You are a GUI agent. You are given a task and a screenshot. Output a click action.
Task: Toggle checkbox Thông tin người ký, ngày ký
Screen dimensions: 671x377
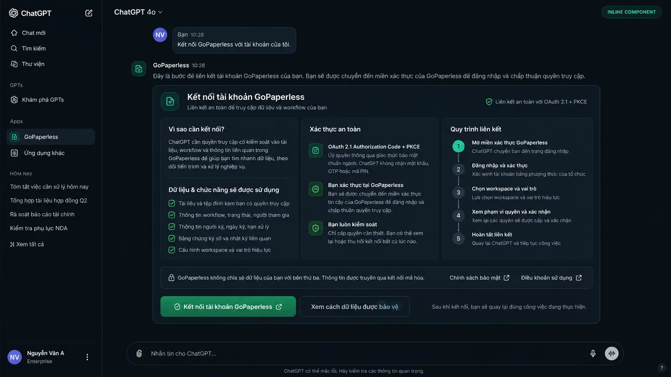coord(171,227)
